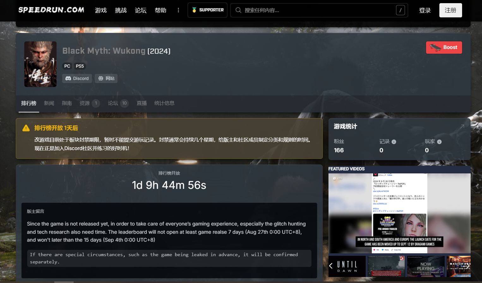Open the game's 网站 website link
The image size is (482, 283).
(x=106, y=78)
